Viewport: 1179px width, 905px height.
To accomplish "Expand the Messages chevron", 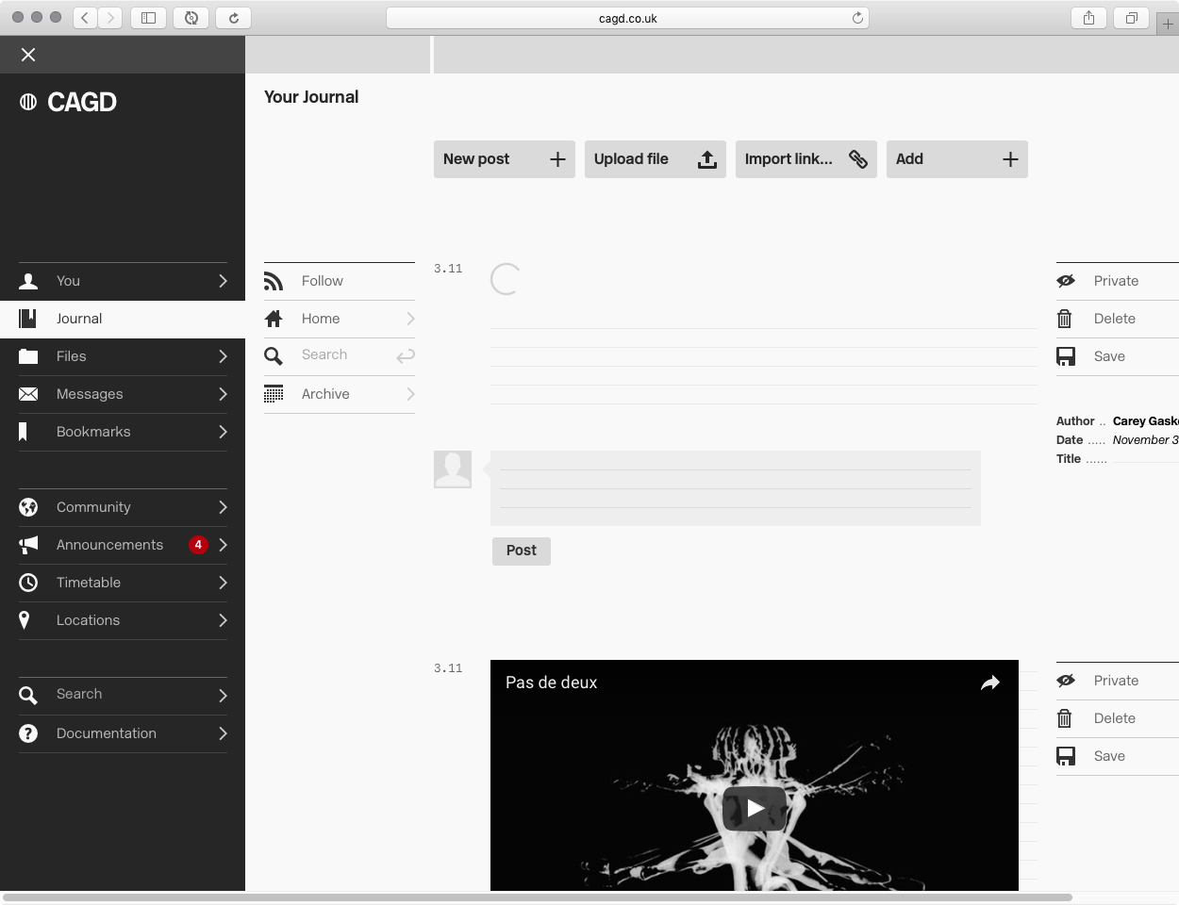I will pyautogui.click(x=223, y=394).
